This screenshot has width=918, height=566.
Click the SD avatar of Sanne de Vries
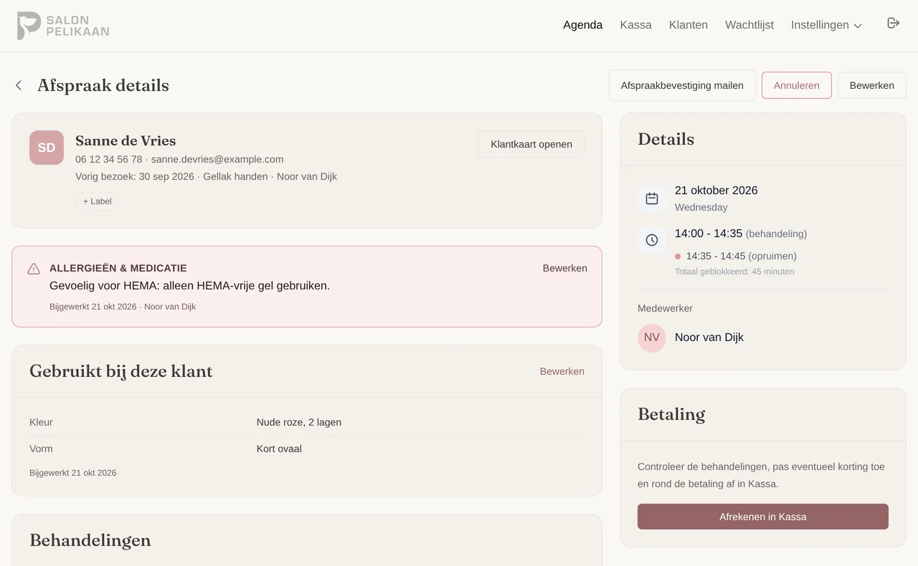coord(47,148)
